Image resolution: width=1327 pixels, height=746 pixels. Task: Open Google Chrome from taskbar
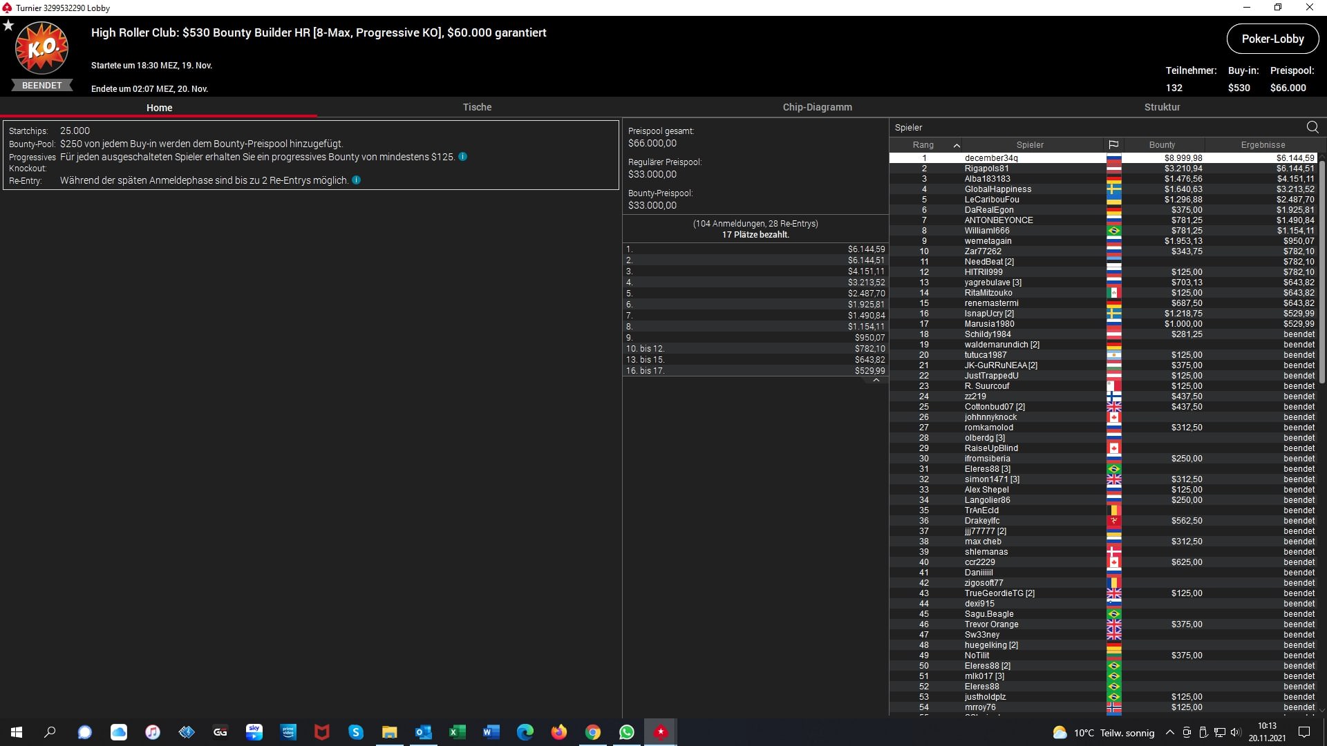click(x=593, y=732)
